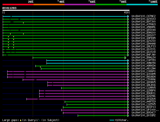
Task: Click the arrowhead ending the C5YRM6 alignment
Action: pos(128,80)
